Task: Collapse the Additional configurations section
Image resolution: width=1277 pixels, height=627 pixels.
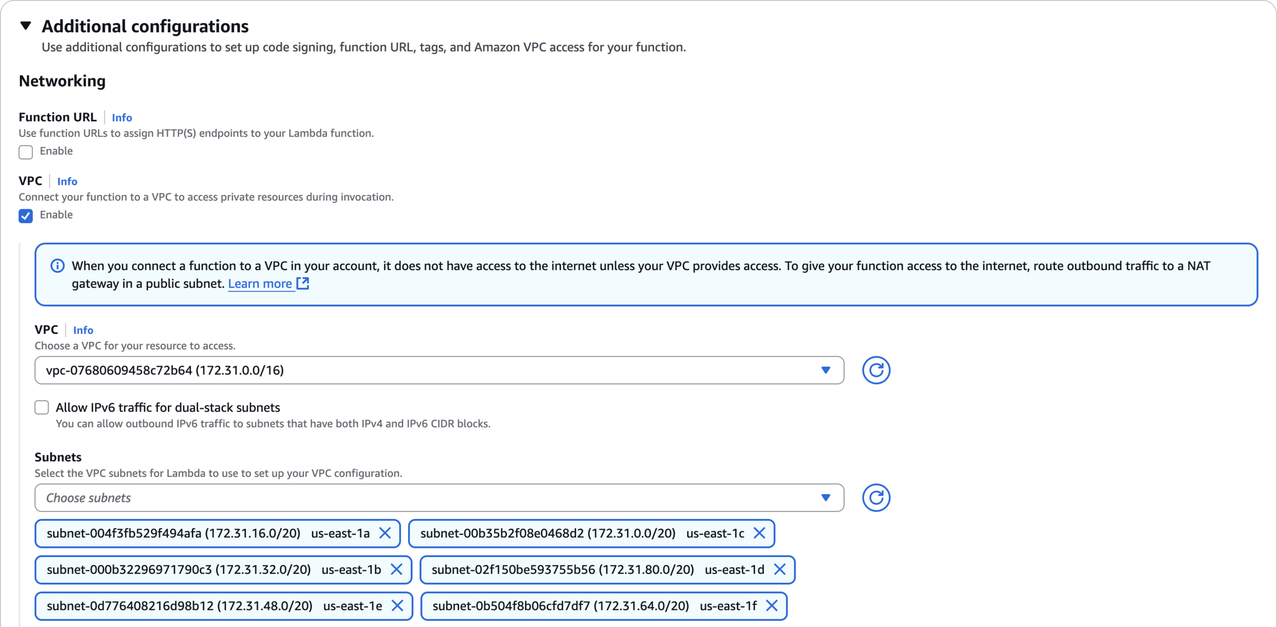Action: tap(26, 26)
